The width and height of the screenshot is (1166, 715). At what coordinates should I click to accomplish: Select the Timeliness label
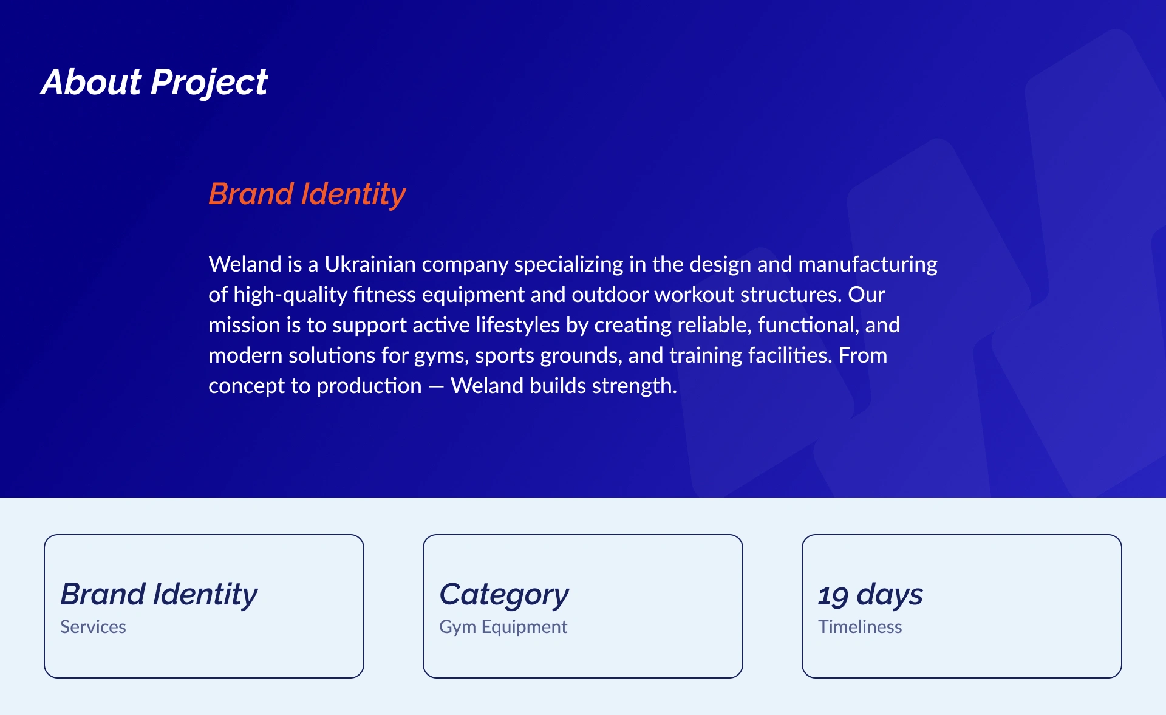pos(859,627)
